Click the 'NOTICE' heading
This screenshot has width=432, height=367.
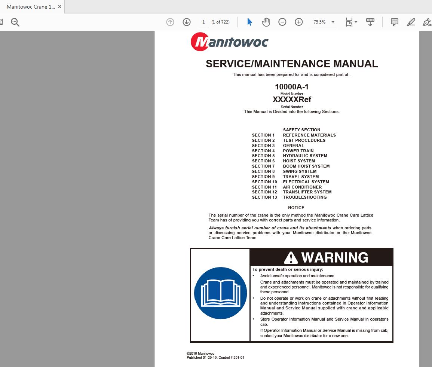296,208
